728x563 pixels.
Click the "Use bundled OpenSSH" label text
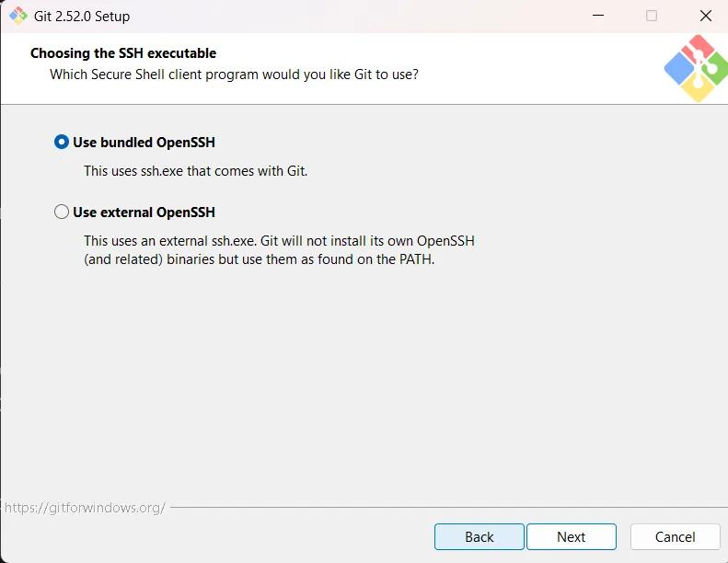point(144,143)
